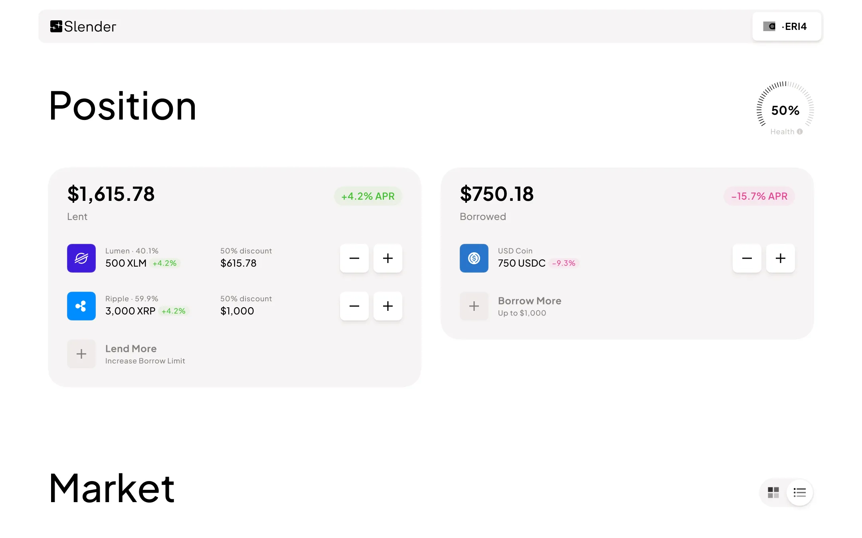Click the USD Coin token icon
This screenshot has width=862, height=538.
[474, 258]
